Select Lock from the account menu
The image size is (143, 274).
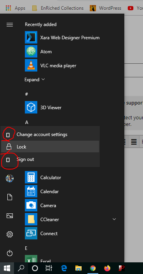(50, 147)
